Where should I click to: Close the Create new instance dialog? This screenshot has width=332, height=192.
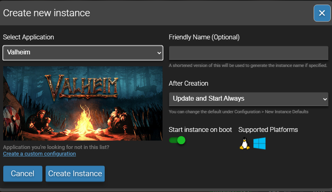point(322,13)
